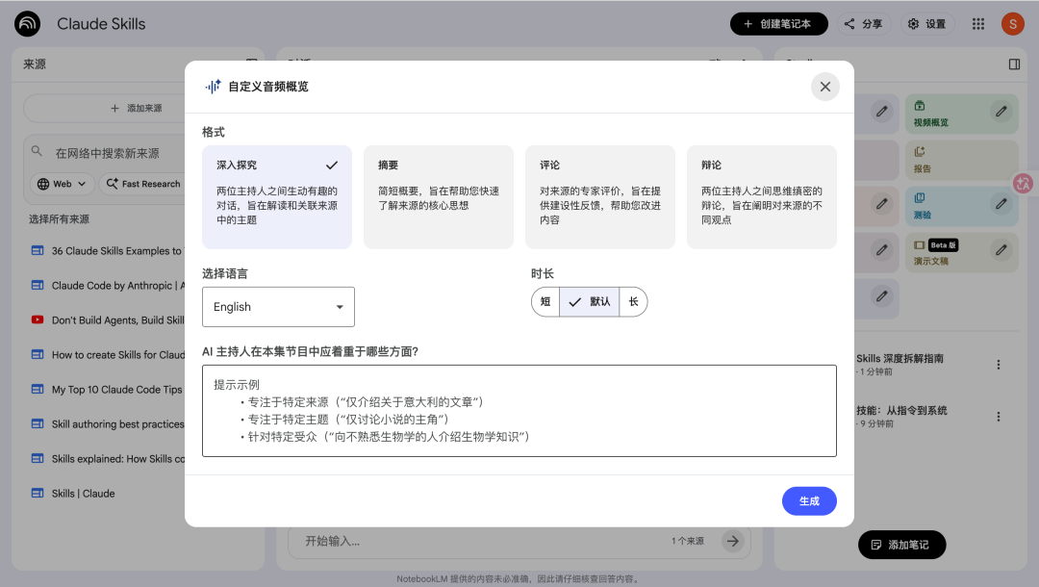1039x587 pixels.
Task: Set duration to 短
Action: click(545, 302)
